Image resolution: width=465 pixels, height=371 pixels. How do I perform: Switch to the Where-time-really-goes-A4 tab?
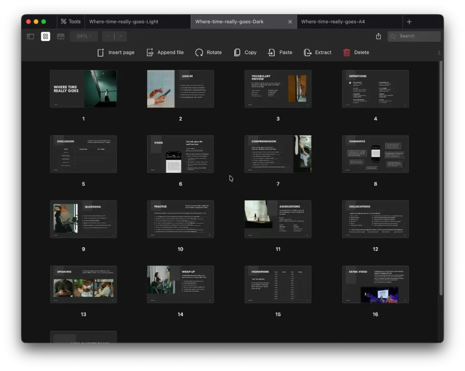click(332, 22)
